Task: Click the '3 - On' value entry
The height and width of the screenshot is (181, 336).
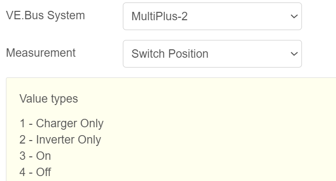Action: (x=35, y=156)
